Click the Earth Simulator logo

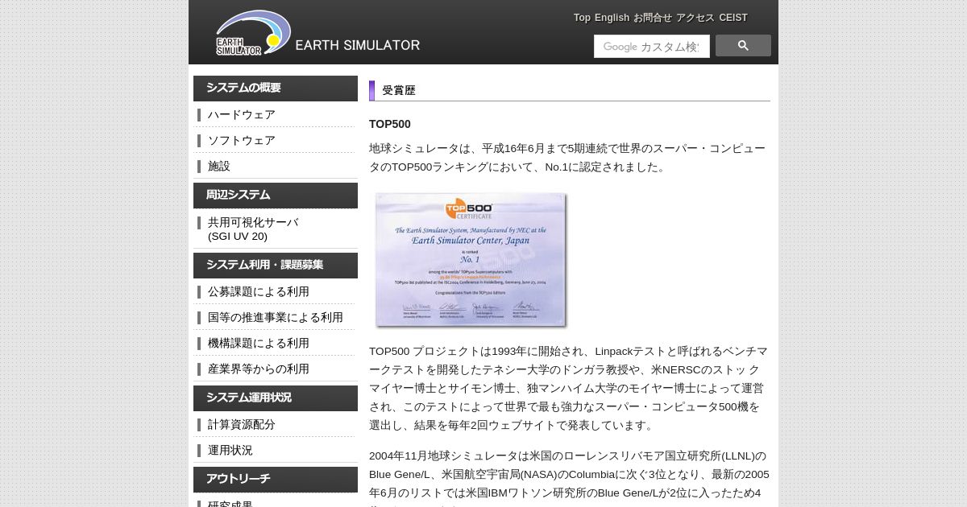click(x=253, y=33)
